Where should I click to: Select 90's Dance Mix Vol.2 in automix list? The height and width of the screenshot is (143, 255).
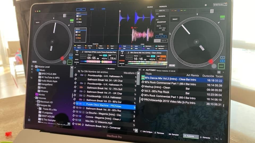[182, 79]
